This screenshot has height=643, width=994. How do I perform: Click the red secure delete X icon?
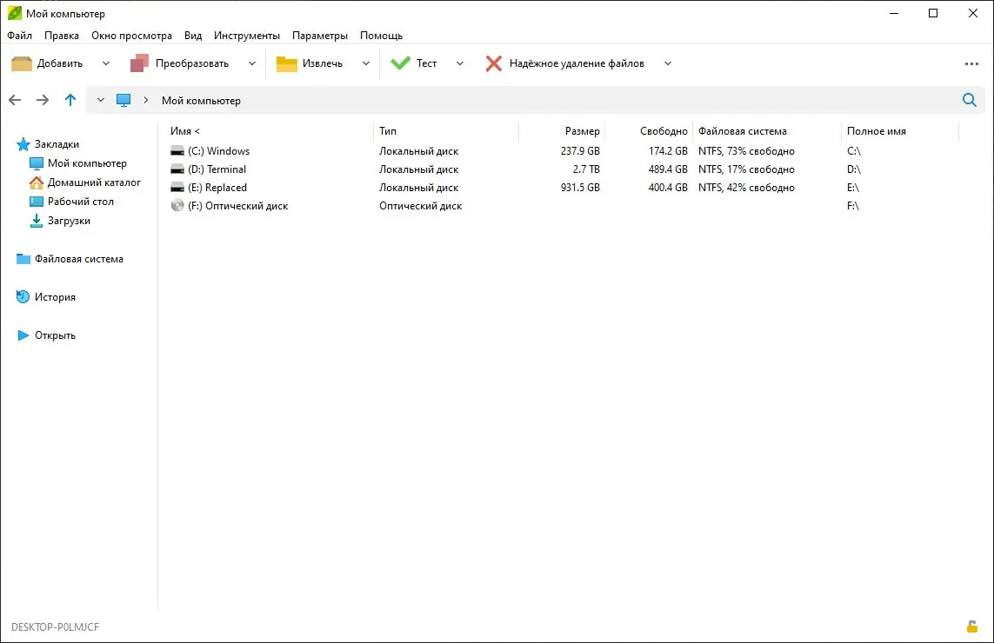494,63
